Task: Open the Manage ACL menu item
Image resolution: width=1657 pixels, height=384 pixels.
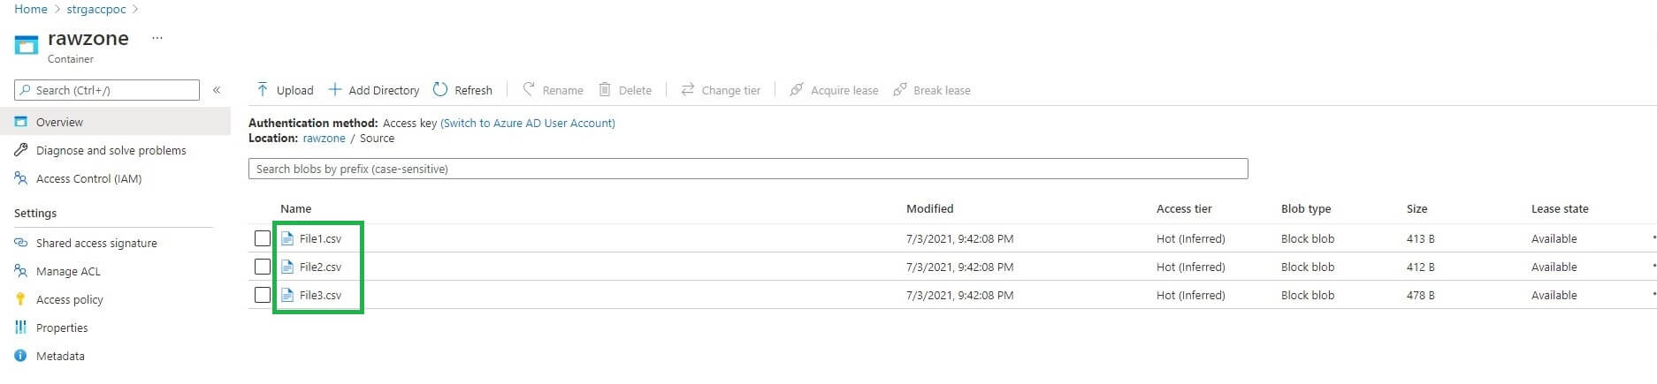Action: (68, 271)
